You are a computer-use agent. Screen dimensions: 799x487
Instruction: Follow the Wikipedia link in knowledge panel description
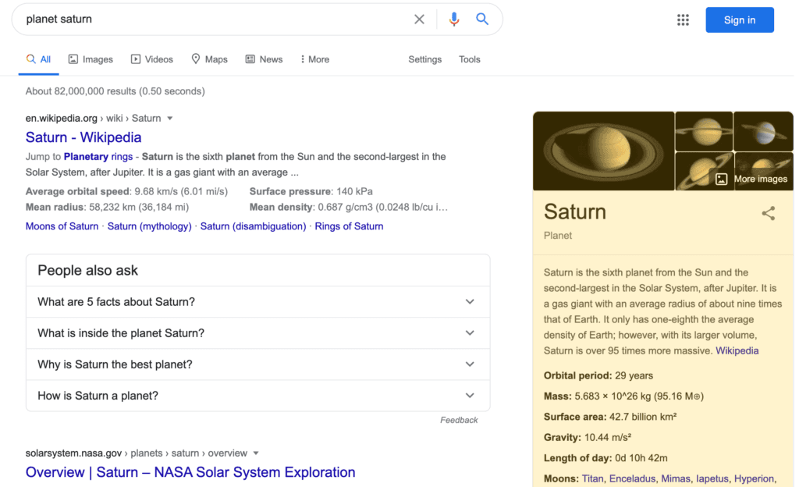[737, 351]
